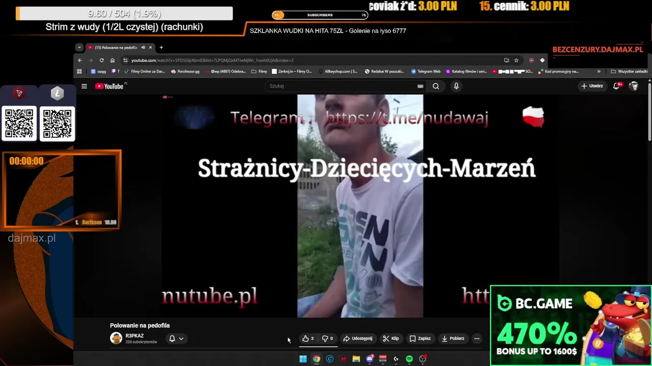This screenshot has width=652, height=366.
Task: Open the Wszystkie zakładki folder
Action: 629,72
